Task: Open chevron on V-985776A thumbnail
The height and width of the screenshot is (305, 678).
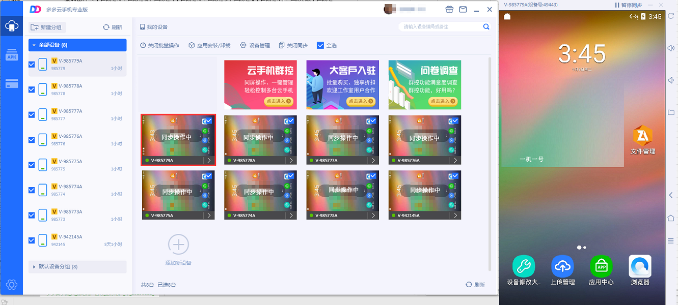Action: (455, 160)
